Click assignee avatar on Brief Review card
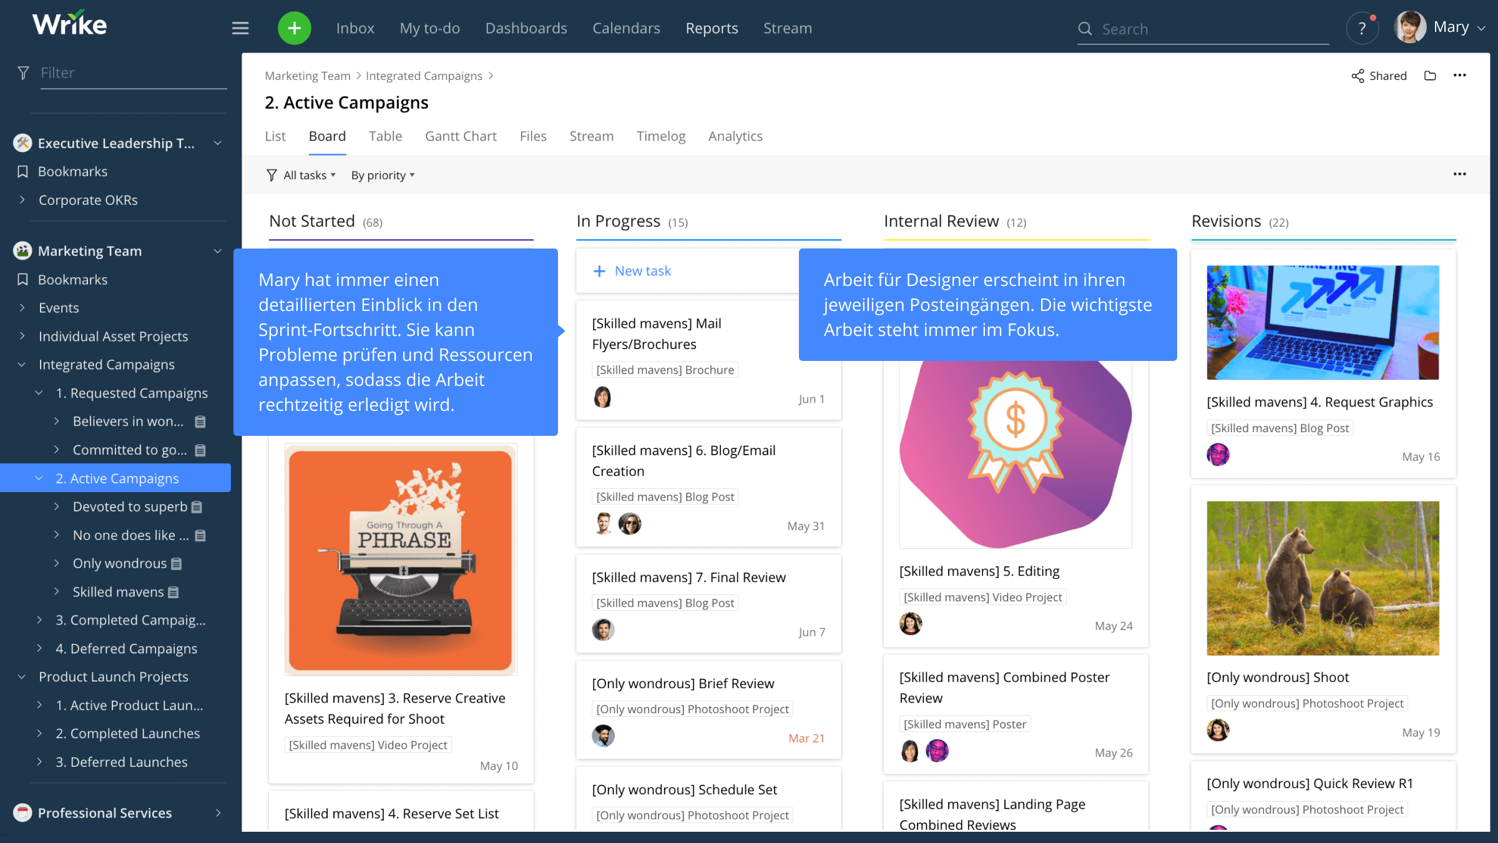Screen dimensions: 1498x843 (x=603, y=736)
